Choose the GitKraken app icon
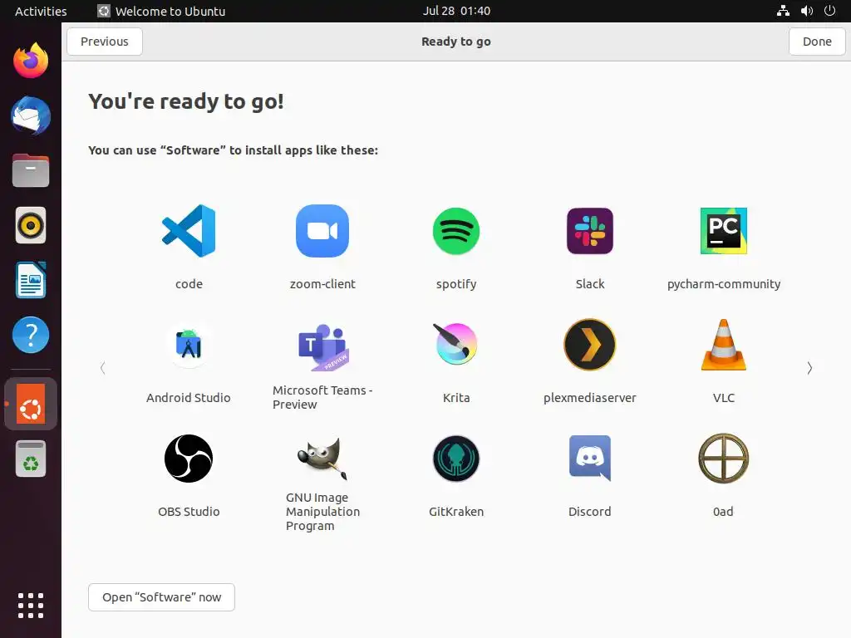The image size is (851, 638). tap(456, 459)
